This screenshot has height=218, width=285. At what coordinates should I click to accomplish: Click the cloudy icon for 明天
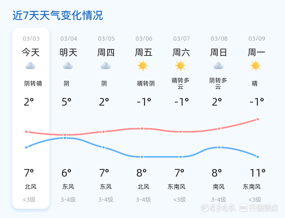pyautogui.click(x=68, y=66)
